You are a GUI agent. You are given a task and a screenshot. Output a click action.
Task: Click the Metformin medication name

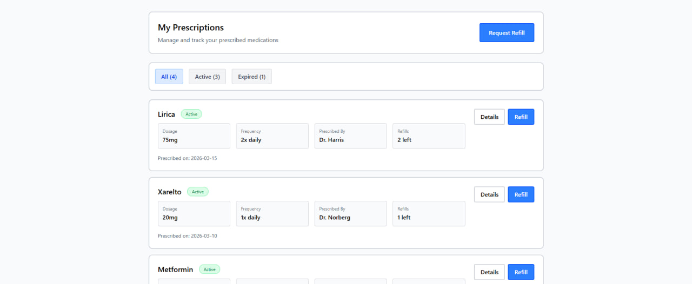175,269
